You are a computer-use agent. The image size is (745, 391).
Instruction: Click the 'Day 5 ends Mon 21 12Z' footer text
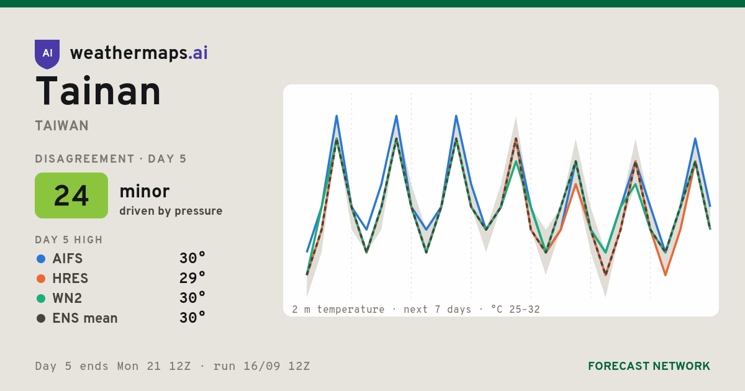click(113, 366)
